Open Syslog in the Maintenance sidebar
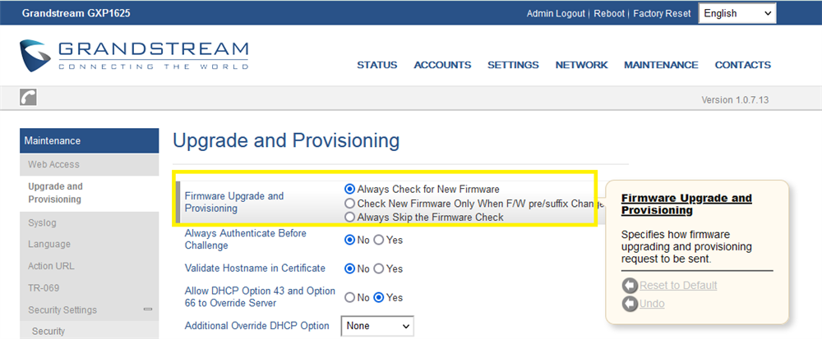822x339 pixels. click(x=42, y=222)
